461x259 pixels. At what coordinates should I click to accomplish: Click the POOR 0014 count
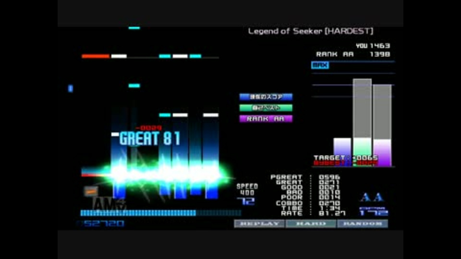pos(311,197)
